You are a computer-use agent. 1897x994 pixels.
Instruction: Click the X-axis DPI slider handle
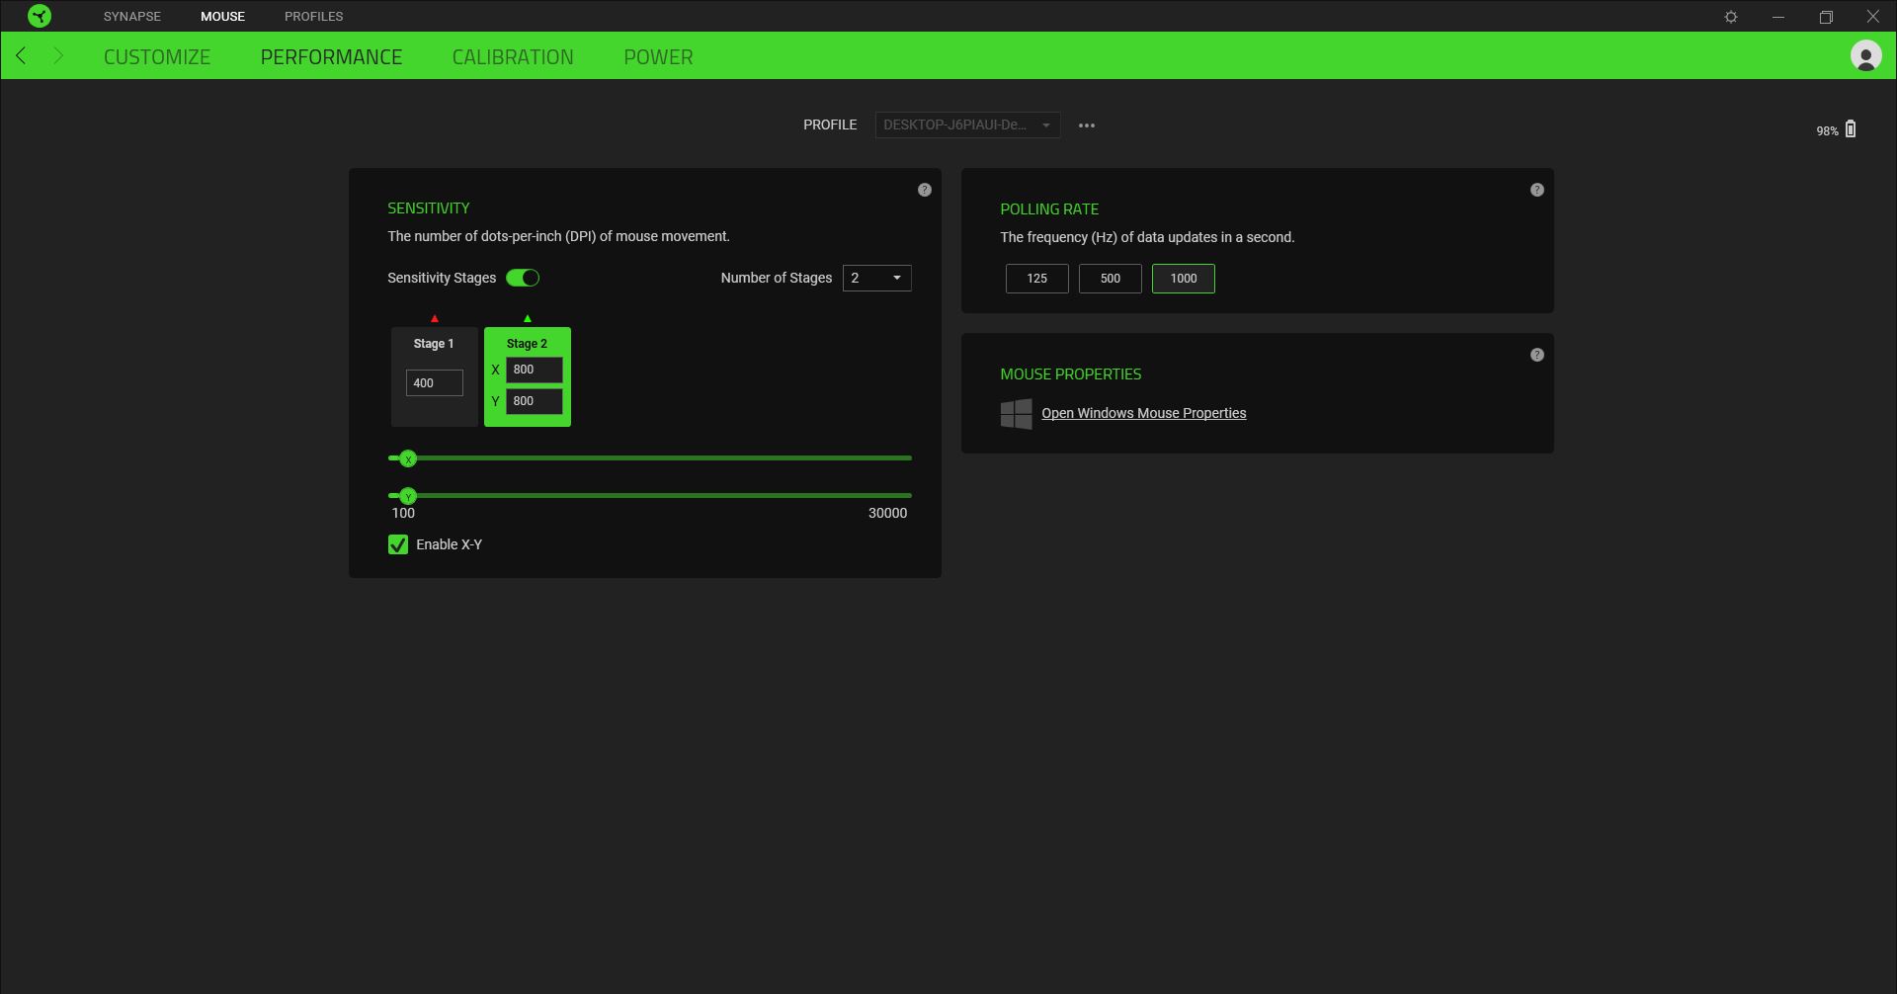point(408,458)
